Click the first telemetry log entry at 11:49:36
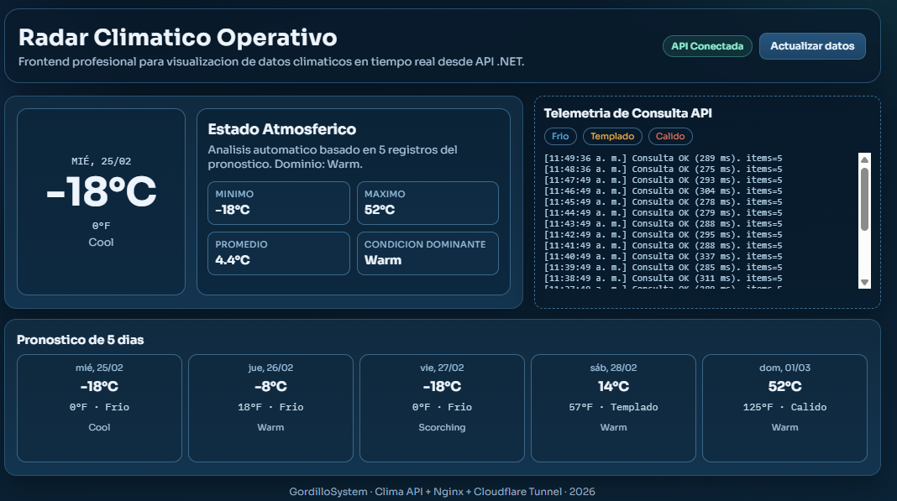The image size is (897, 501). [663, 158]
